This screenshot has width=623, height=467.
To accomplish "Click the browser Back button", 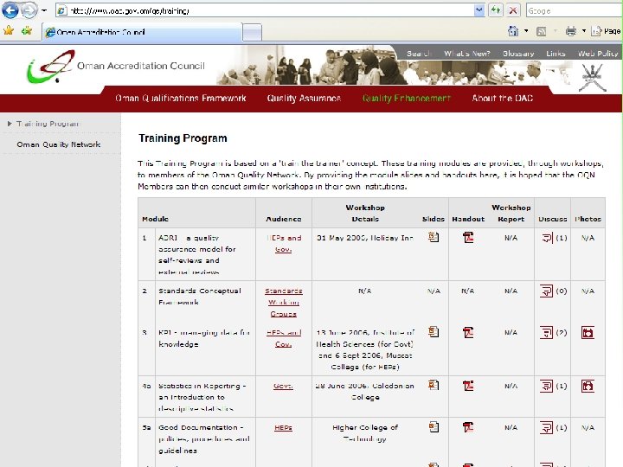I will tap(10, 10).
